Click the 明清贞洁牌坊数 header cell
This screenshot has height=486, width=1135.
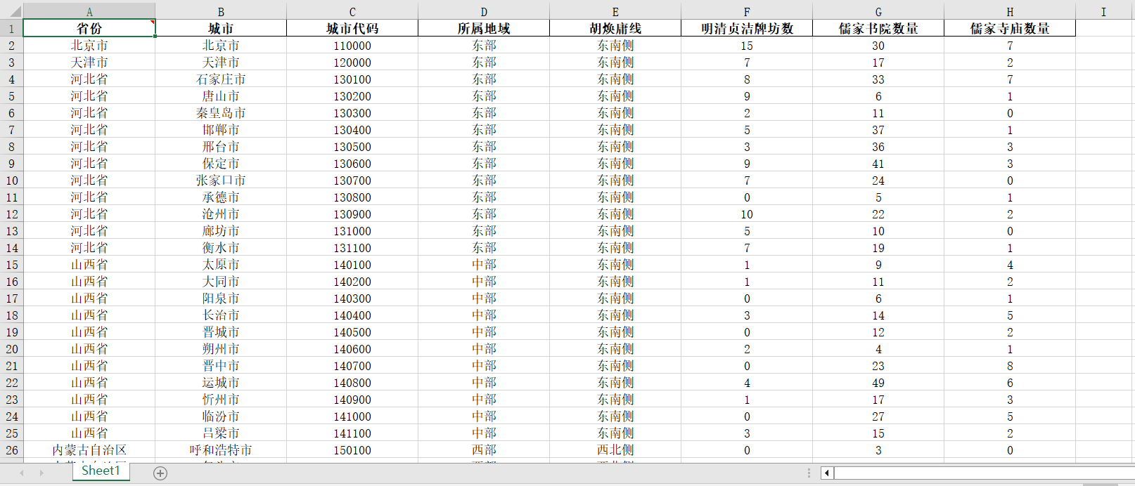click(747, 29)
